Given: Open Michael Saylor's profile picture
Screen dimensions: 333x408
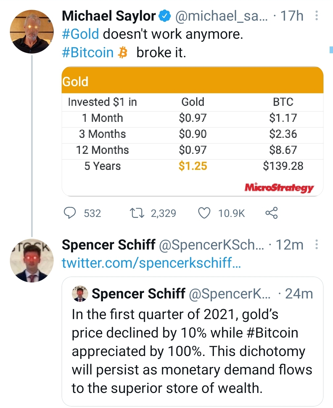Looking at the screenshot, I should (32, 32).
